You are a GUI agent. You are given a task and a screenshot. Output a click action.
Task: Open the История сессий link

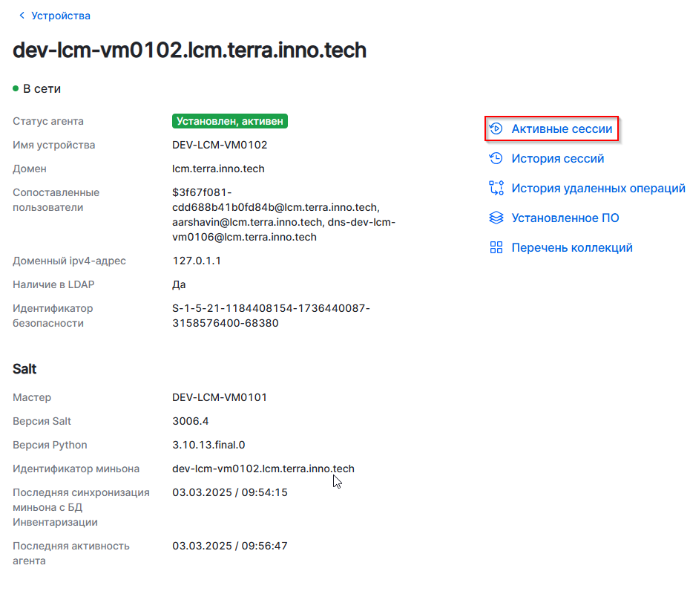pyautogui.click(x=557, y=159)
